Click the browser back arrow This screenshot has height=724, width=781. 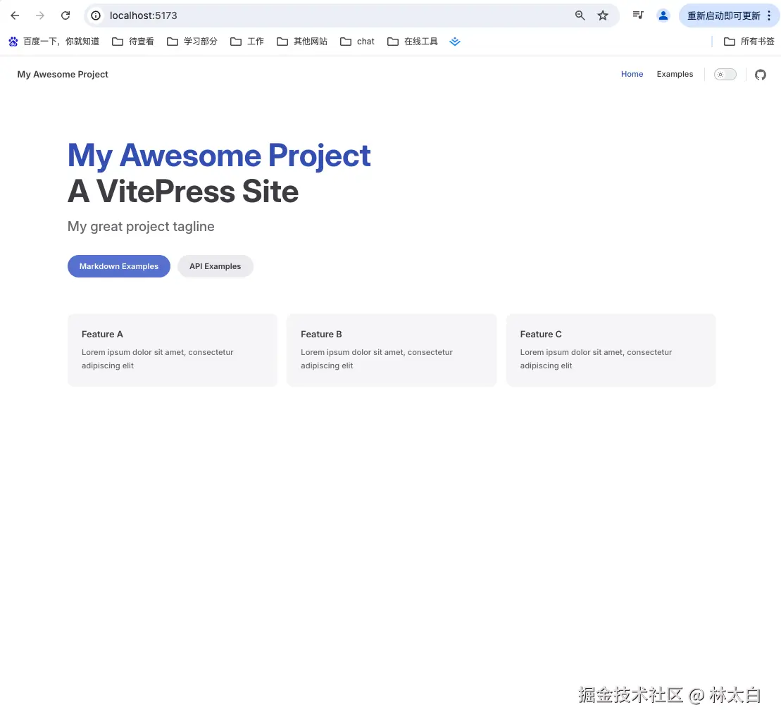tap(15, 15)
